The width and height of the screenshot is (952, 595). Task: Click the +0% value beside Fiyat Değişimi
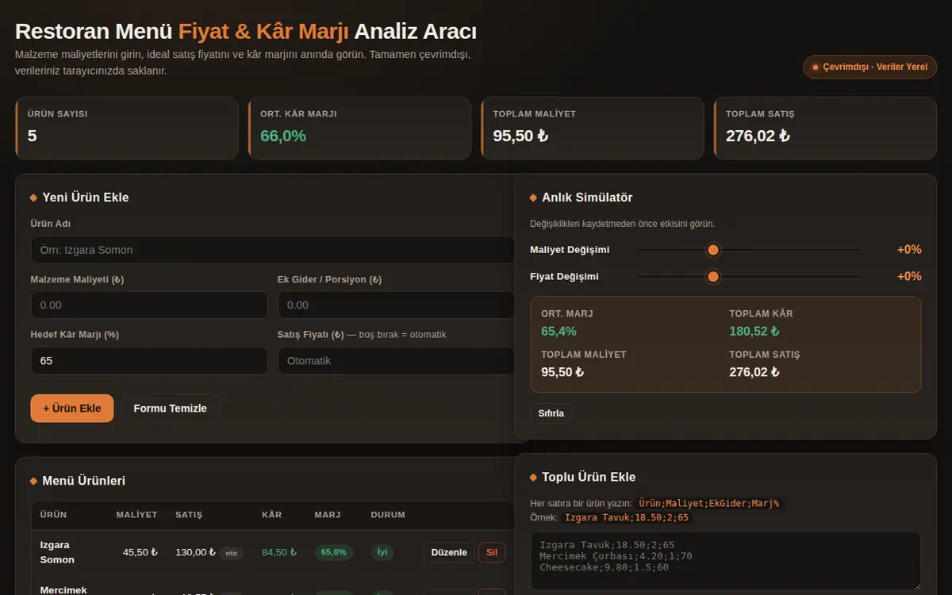point(909,277)
